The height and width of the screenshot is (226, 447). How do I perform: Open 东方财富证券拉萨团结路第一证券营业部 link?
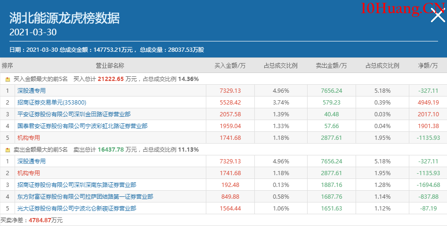[x=85, y=196]
